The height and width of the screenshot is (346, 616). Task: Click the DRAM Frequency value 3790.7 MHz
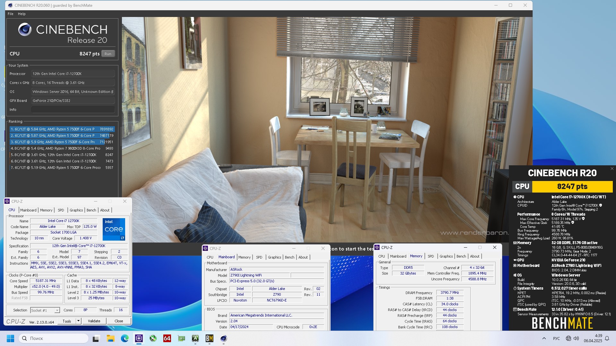point(450,292)
